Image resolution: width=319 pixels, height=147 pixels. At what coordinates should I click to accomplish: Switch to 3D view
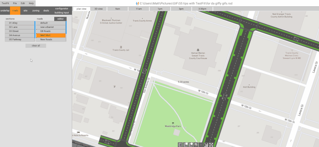click(98, 9)
